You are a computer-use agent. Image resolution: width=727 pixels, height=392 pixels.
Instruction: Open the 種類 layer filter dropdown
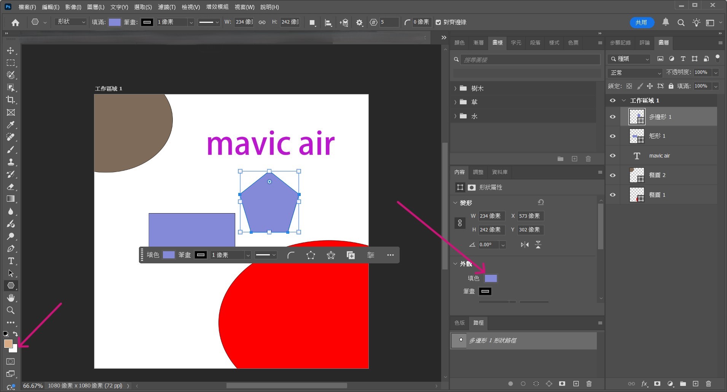630,59
